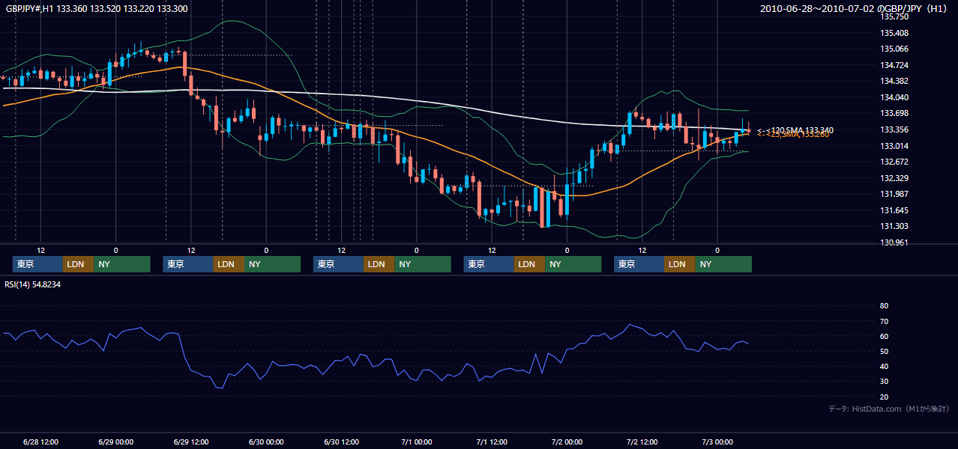Select the 6/30 00:00 date axis label

coord(266,442)
